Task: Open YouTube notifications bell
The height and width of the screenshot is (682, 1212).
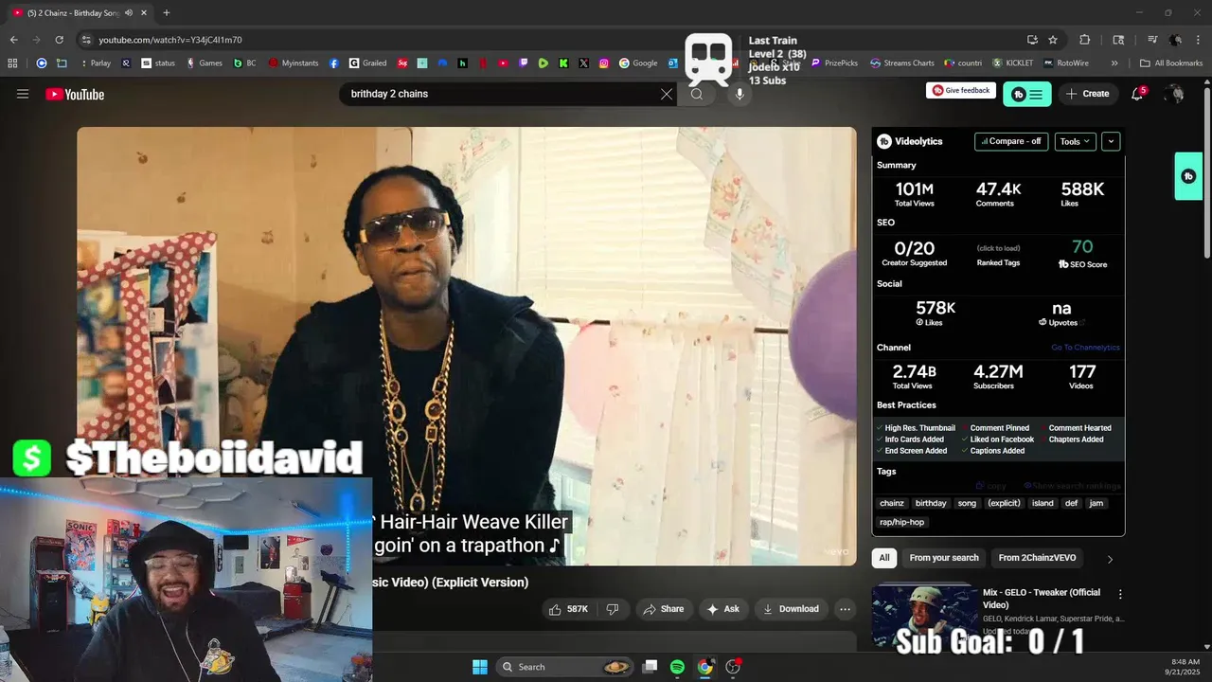Action: coord(1137,94)
